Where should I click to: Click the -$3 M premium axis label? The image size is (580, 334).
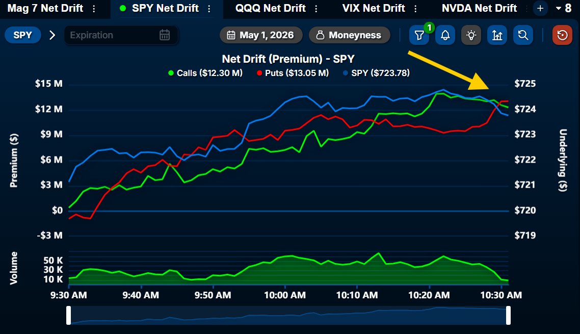[x=49, y=236]
